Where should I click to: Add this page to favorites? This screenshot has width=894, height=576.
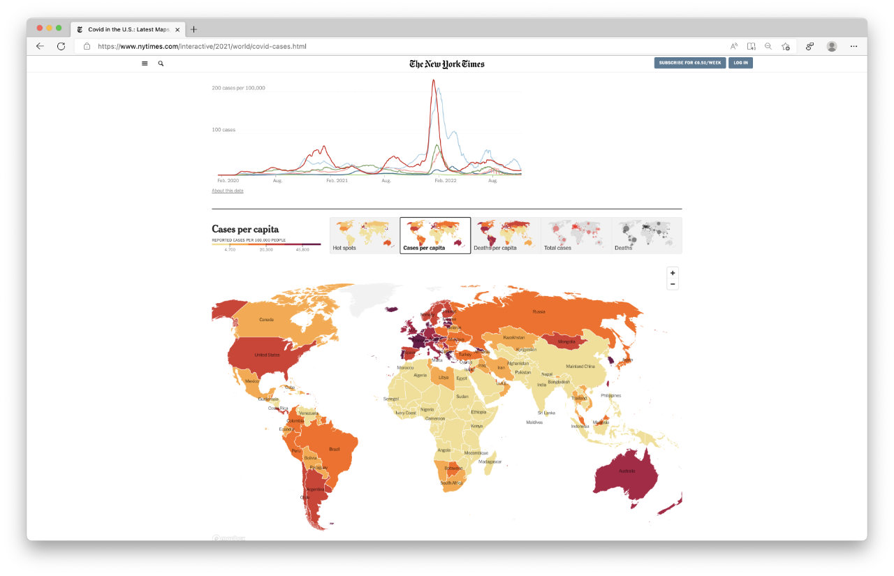click(786, 46)
